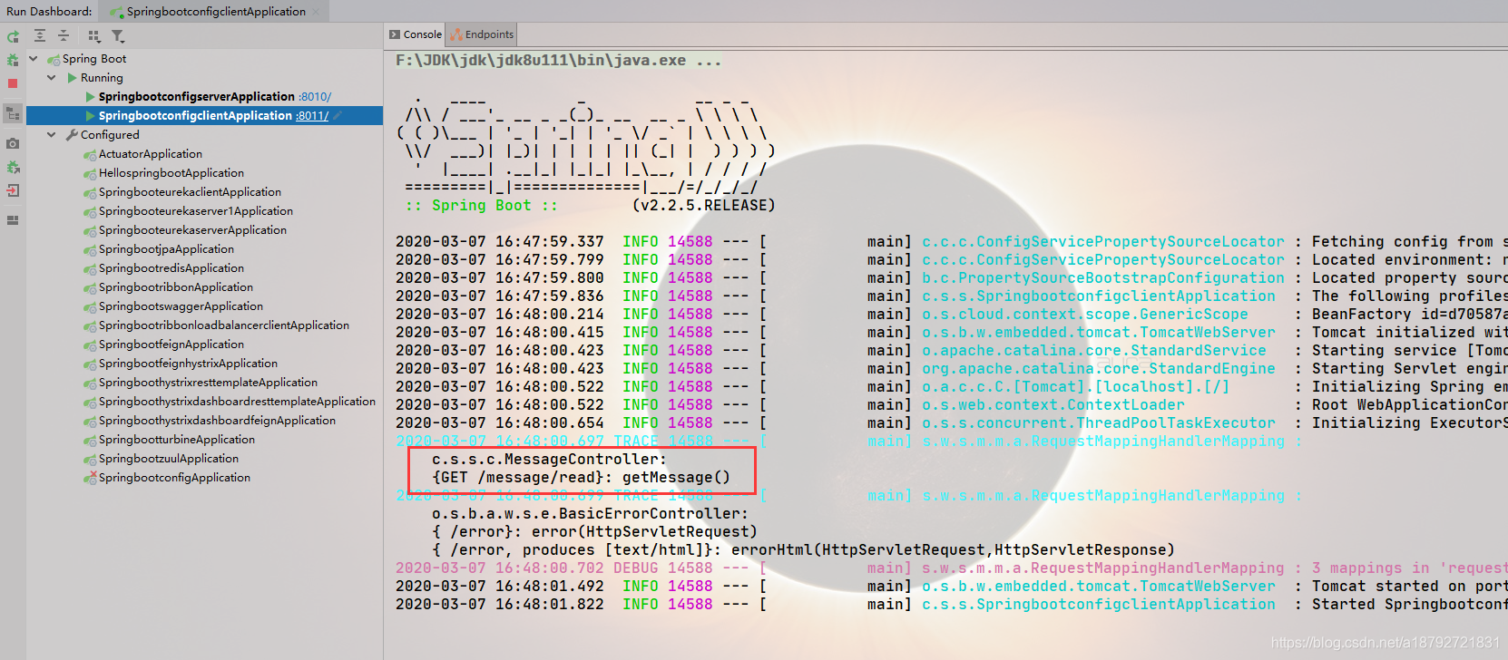Click the Endpoints tab's icon

click(456, 34)
